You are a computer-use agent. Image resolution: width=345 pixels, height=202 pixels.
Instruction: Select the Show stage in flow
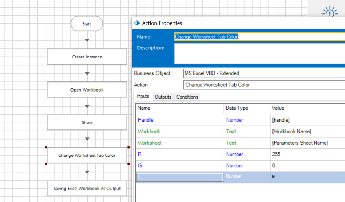[x=87, y=123]
